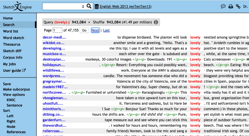Select Search in the sidebar
The height and width of the screenshot is (136, 249).
pyautogui.click(x=9, y=25)
